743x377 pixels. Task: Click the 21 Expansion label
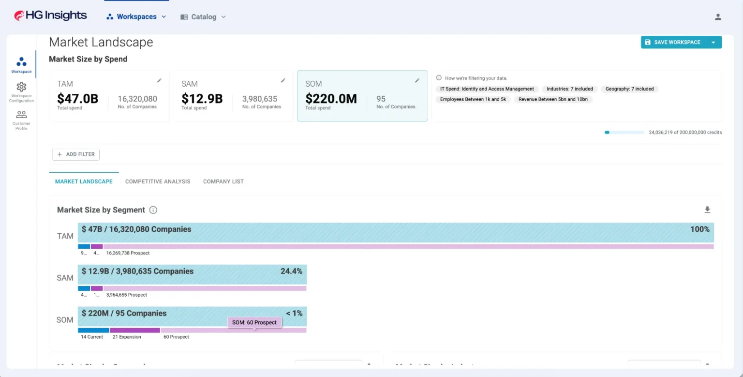127,337
